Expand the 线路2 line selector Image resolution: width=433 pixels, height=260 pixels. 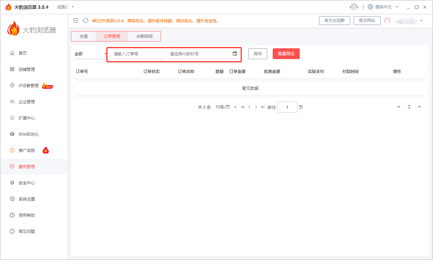[x=65, y=7]
